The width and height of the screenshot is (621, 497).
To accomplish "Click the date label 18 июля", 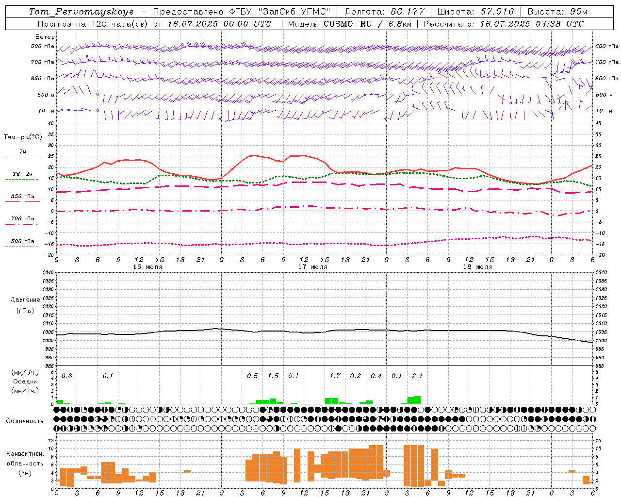I will 477,267.
